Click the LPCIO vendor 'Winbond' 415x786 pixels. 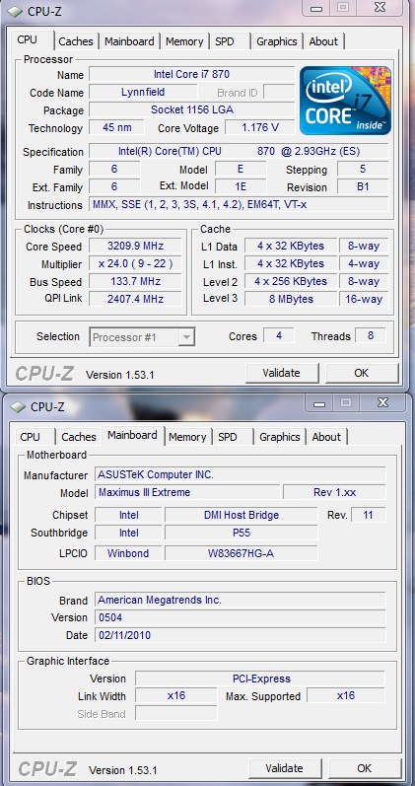(128, 554)
